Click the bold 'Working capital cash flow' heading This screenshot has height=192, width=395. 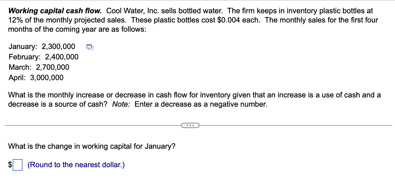55,11
